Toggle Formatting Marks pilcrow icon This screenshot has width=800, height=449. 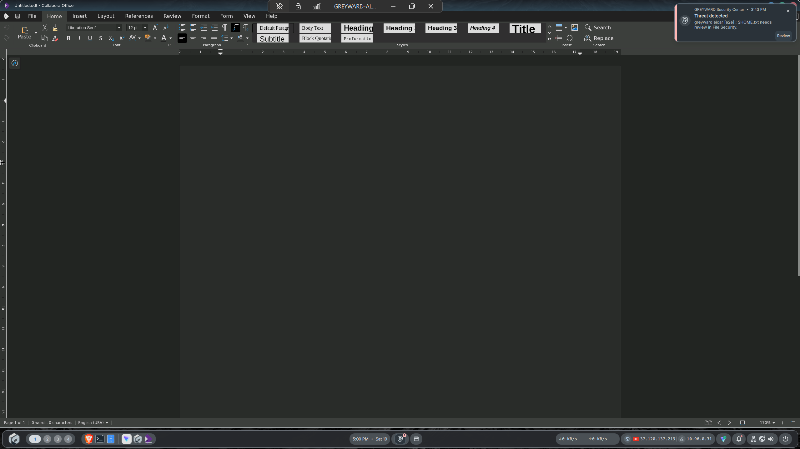(224, 27)
